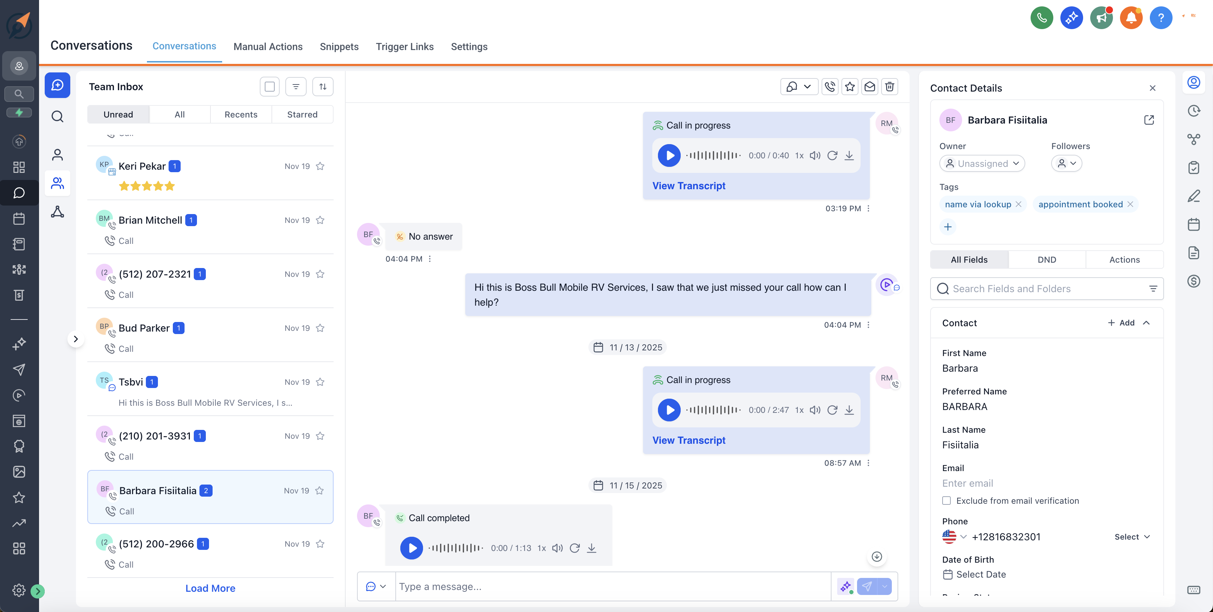This screenshot has width=1213, height=612.
Task: Download the Call completed recording
Action: (x=592, y=548)
